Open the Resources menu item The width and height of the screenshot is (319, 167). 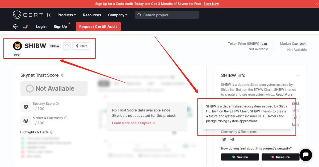92,15
